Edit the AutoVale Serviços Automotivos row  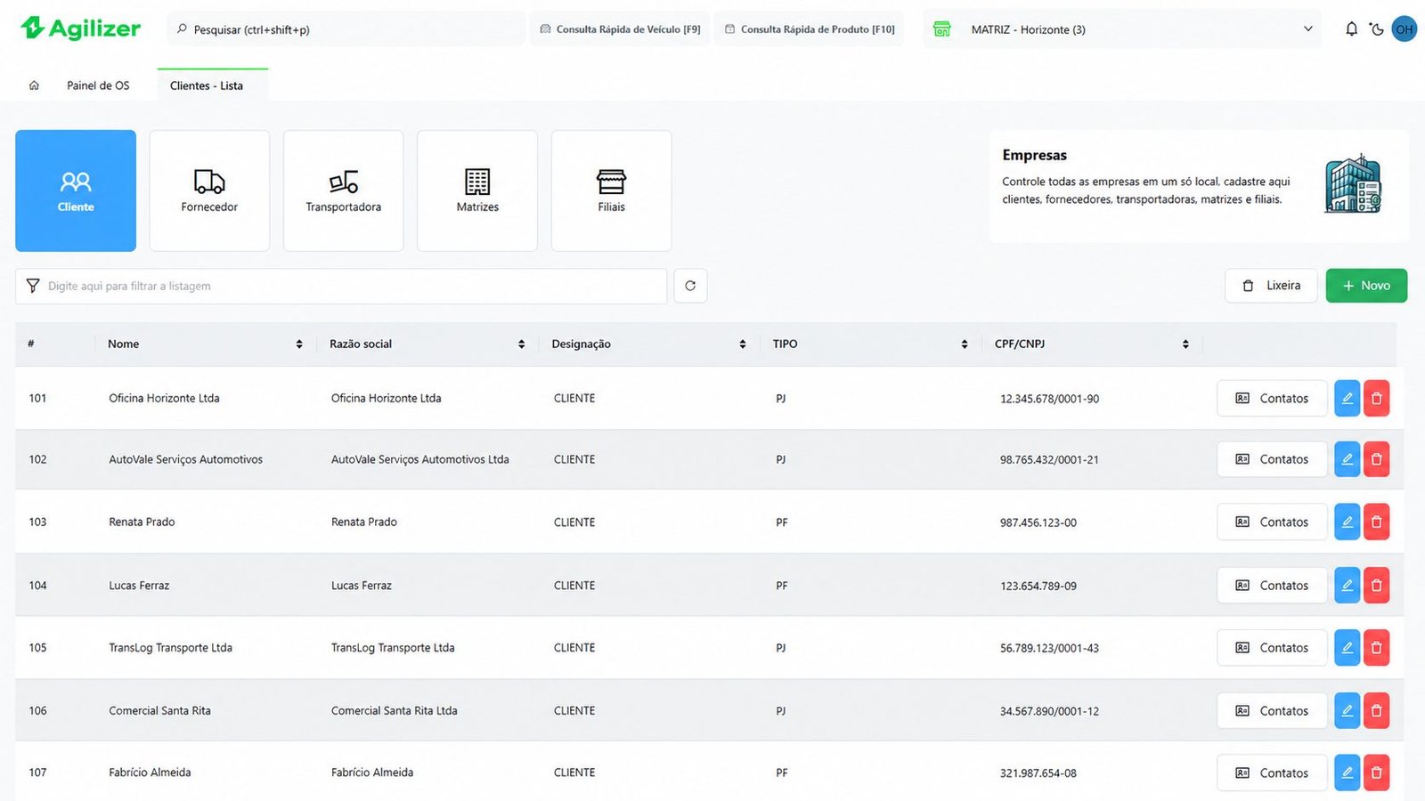click(1347, 459)
